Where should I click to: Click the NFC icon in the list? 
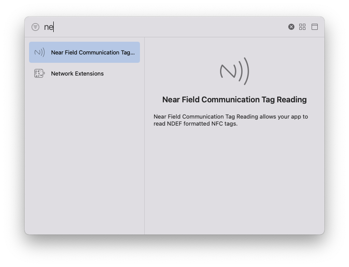click(x=40, y=52)
